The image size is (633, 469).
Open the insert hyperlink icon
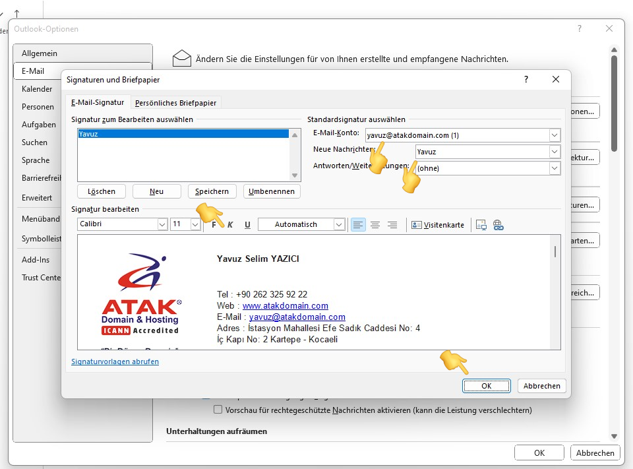tap(499, 224)
